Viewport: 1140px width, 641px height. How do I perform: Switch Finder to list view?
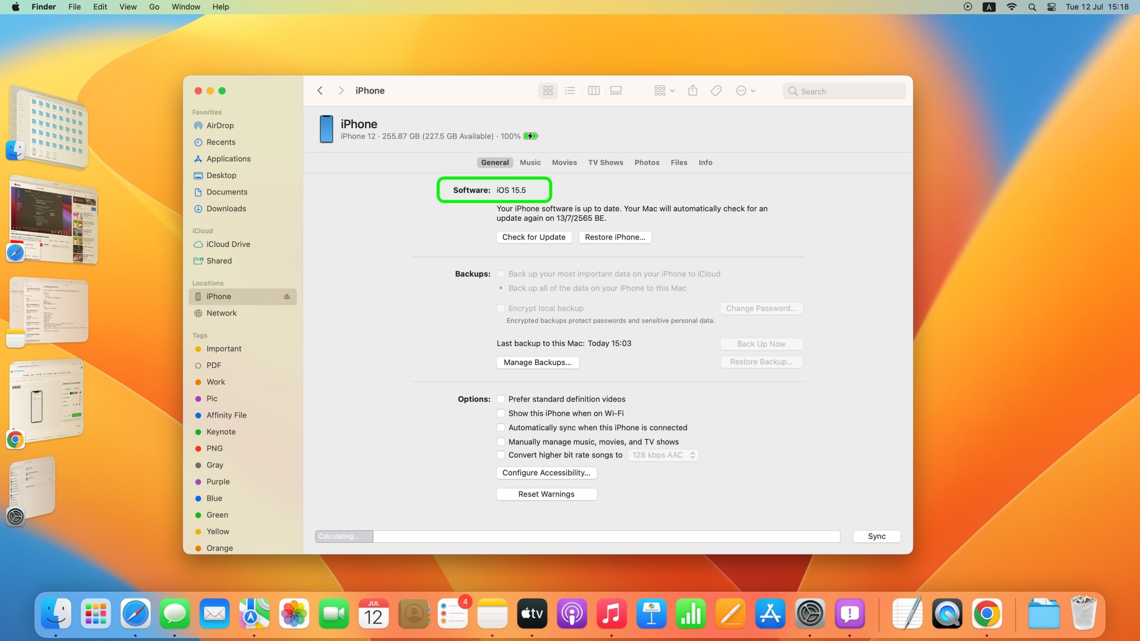click(570, 91)
